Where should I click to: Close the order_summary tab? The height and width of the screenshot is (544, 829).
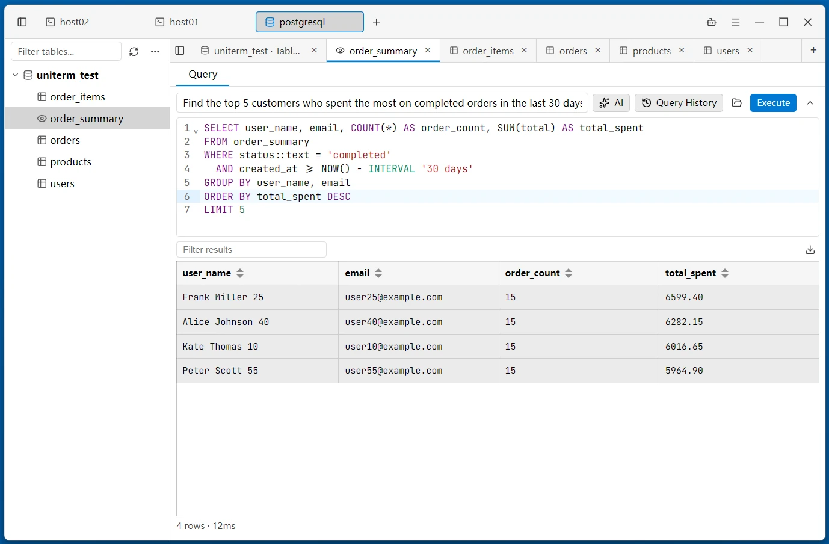pyautogui.click(x=428, y=51)
